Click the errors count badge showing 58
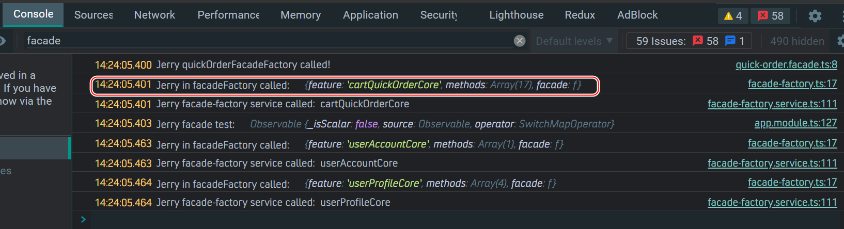 770,16
